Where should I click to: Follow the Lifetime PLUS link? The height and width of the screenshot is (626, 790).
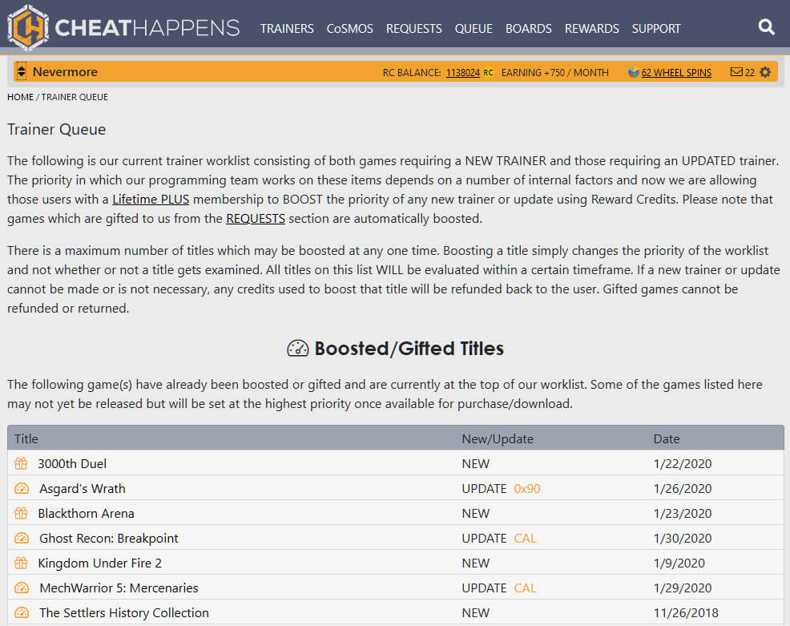[x=151, y=199]
